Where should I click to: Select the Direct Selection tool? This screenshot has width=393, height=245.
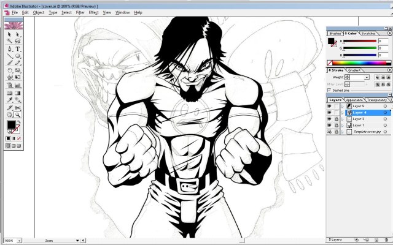[18, 34]
